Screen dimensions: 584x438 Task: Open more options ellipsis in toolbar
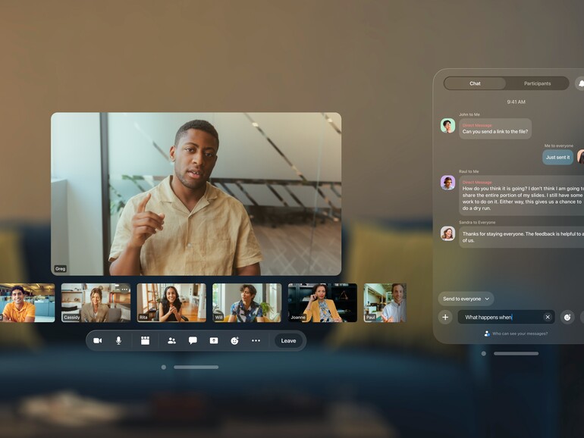coord(256,340)
